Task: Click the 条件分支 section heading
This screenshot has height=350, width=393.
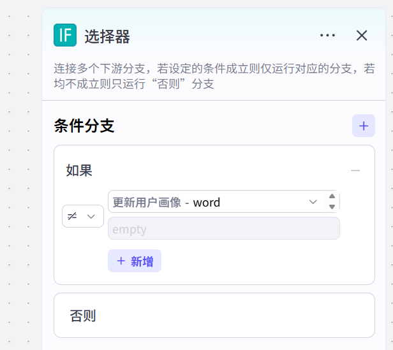Action: 84,126
